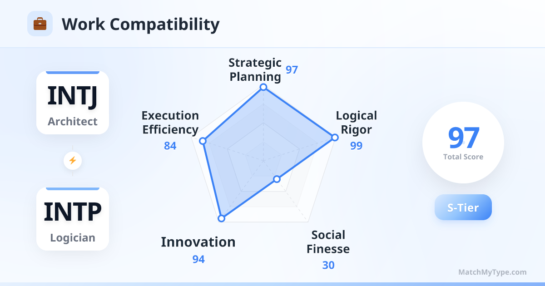
Task: Click the Innovation axis label
Action: click(198, 242)
